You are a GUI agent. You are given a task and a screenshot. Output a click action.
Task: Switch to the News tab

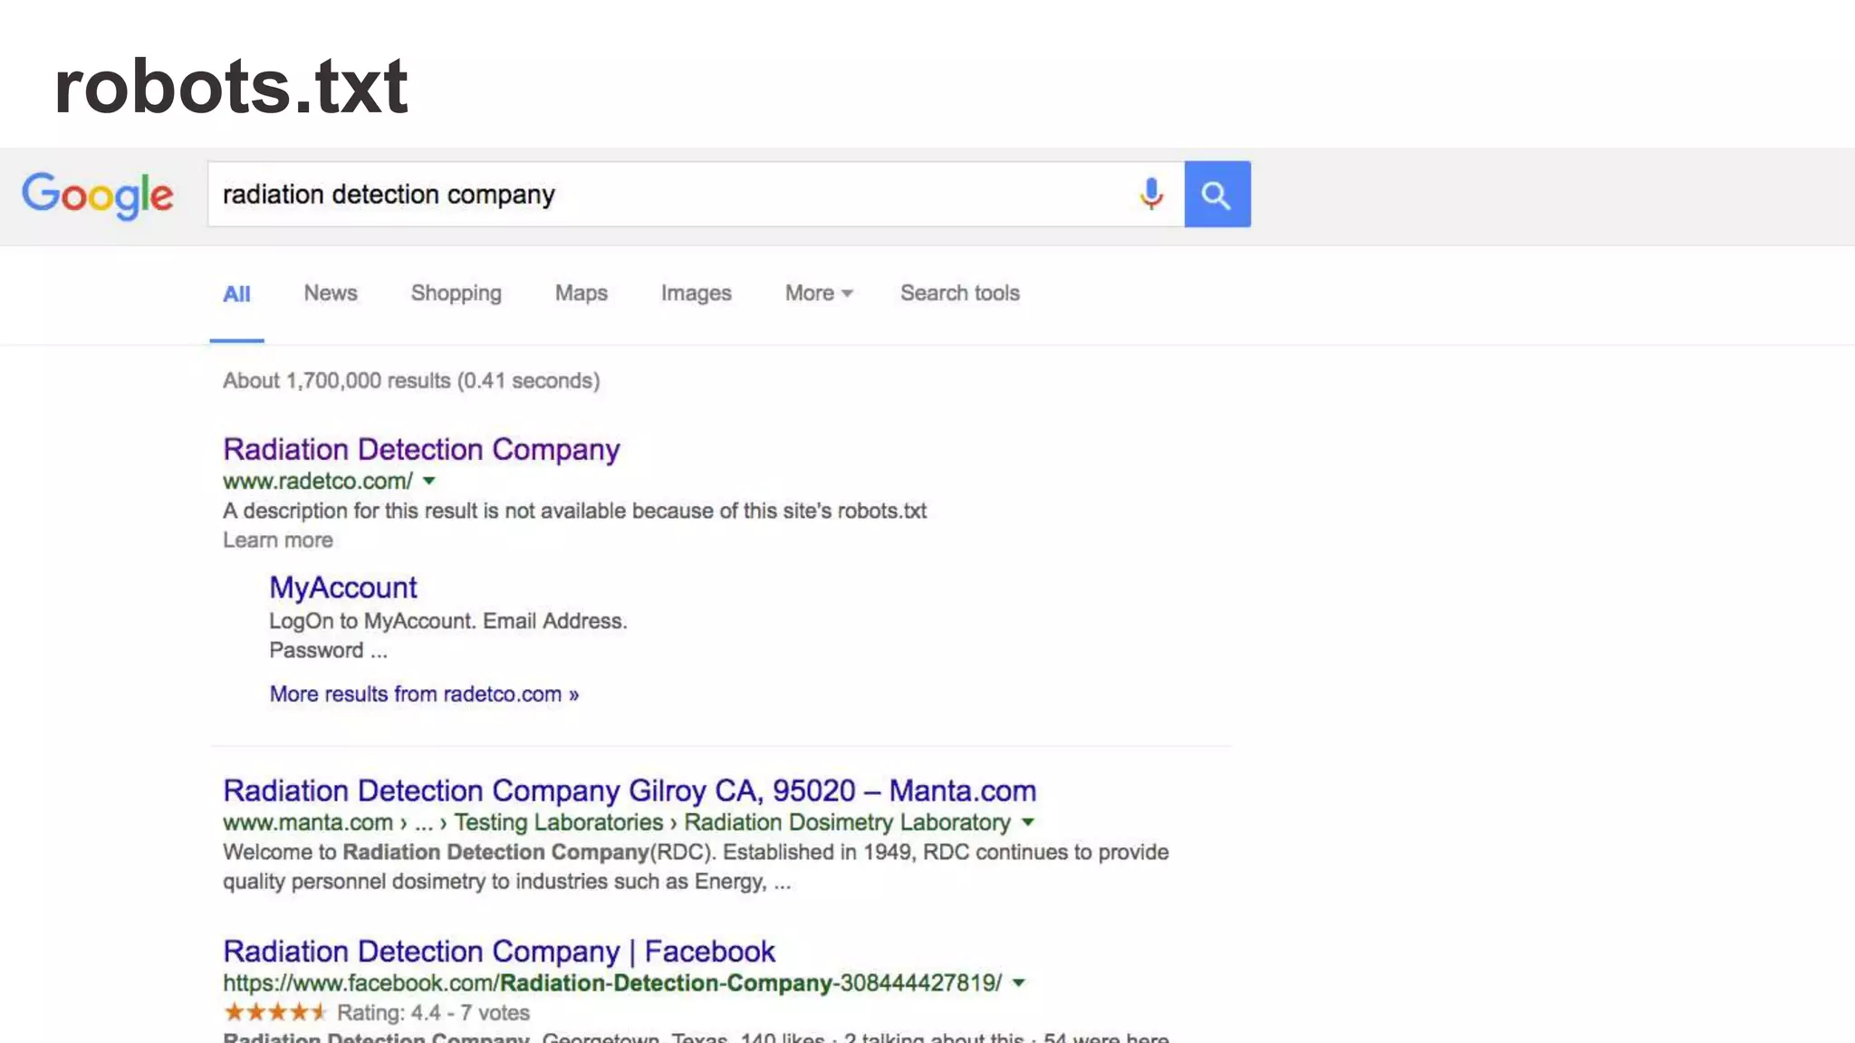331,293
